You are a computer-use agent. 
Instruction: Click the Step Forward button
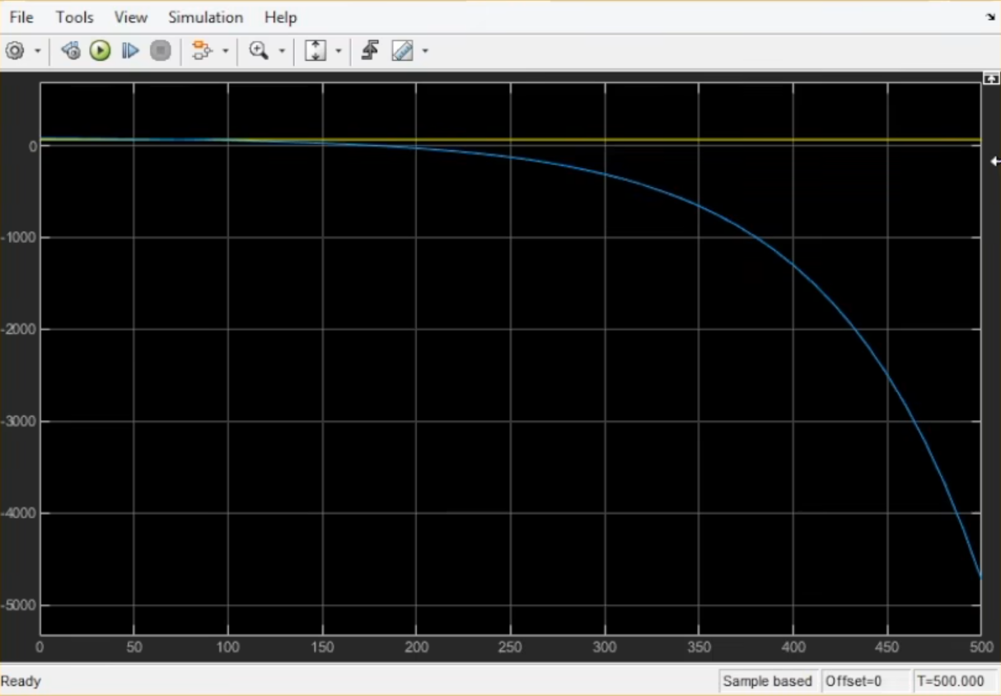click(x=129, y=51)
